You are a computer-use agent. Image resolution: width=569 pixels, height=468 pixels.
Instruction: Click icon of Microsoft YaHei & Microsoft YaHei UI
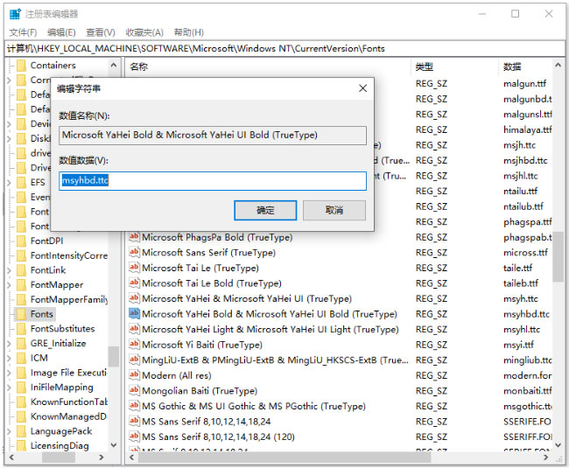(134, 298)
